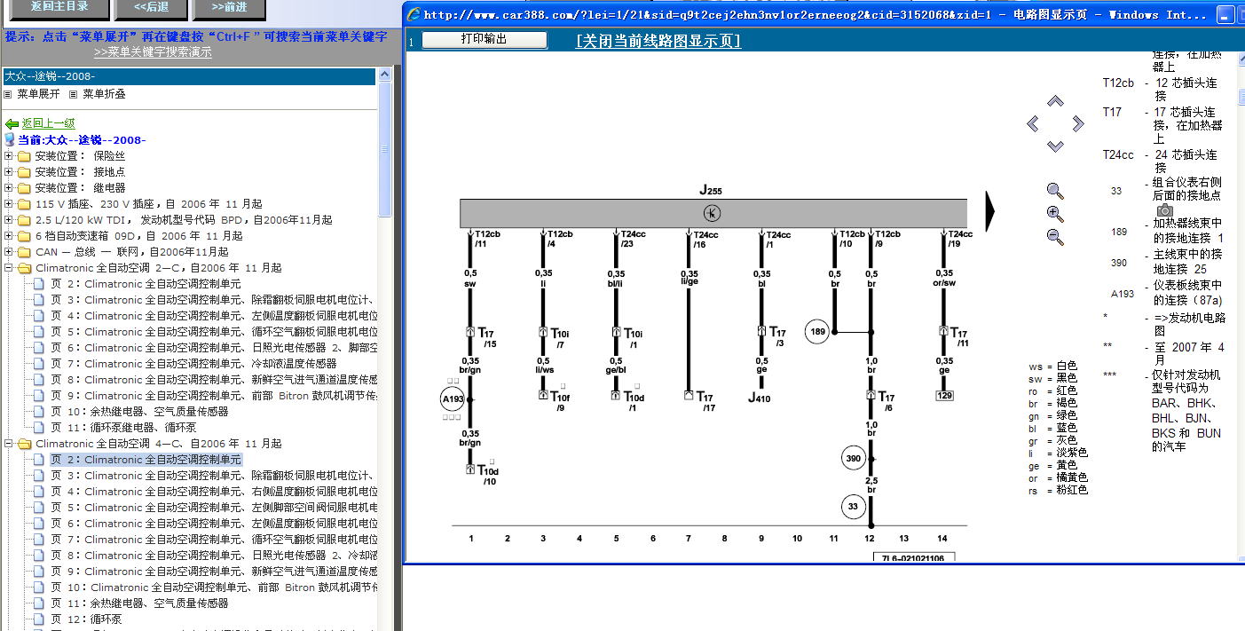Image resolution: width=1245 pixels, height=631 pixels.
Task: Click the plain magnifier reset zoom icon
Action: pyautogui.click(x=1055, y=190)
